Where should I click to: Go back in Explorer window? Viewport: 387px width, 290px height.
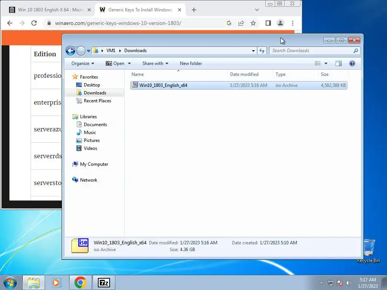coord(70,51)
